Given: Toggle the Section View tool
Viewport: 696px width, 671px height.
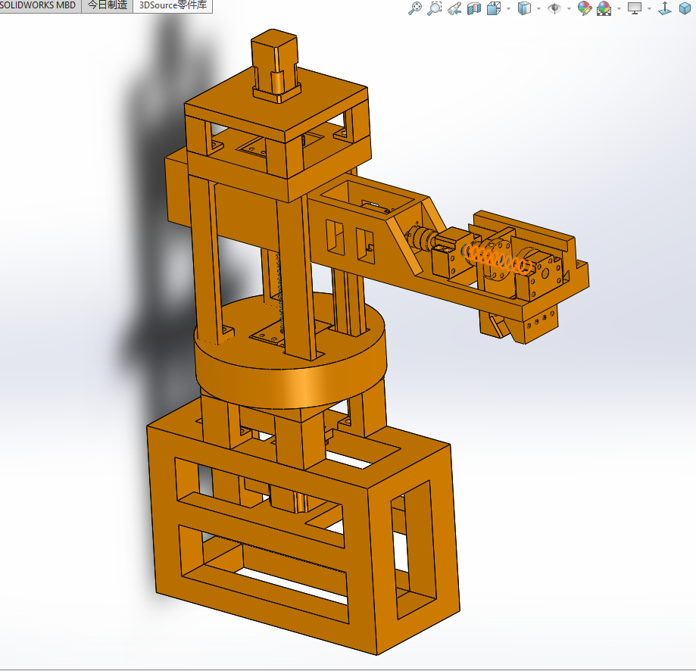Looking at the screenshot, I should (474, 8).
